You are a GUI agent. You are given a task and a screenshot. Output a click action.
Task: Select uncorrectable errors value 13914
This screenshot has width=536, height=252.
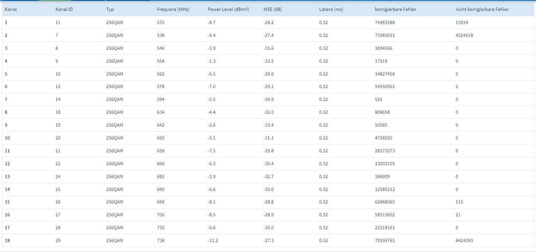462,23
